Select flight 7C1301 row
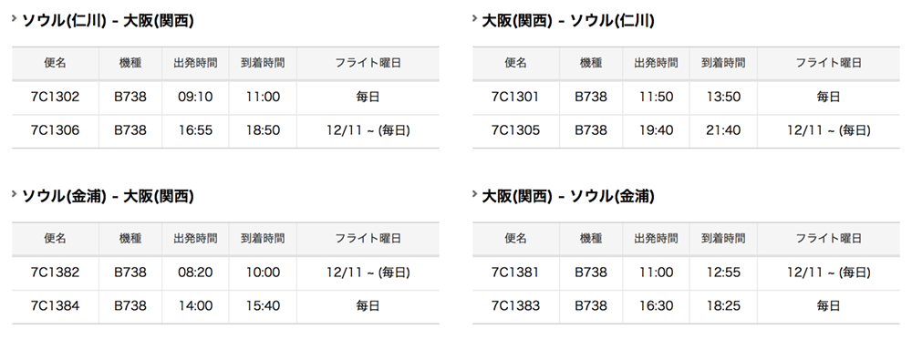The width and height of the screenshot is (912, 340). click(x=686, y=97)
